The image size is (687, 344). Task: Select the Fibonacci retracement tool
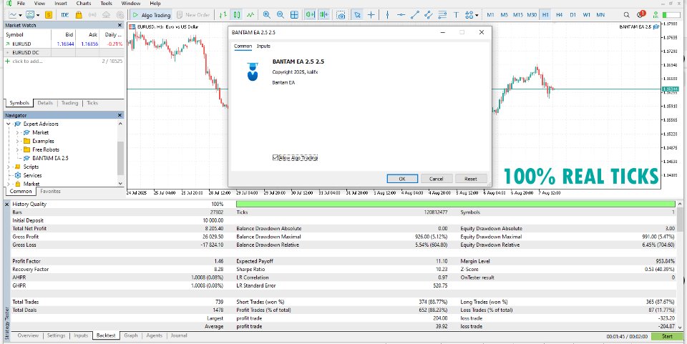click(x=442, y=15)
